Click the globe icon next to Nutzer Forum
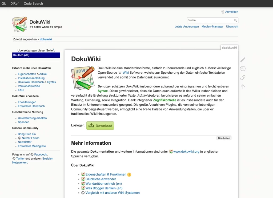This screenshot has width=273, height=198. (x=20, y=138)
